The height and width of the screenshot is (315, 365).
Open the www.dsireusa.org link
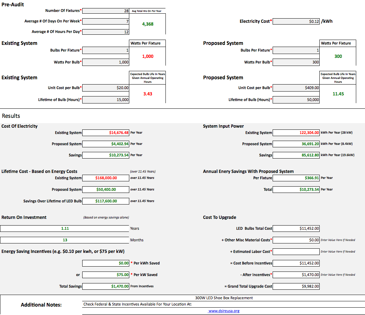224,311
